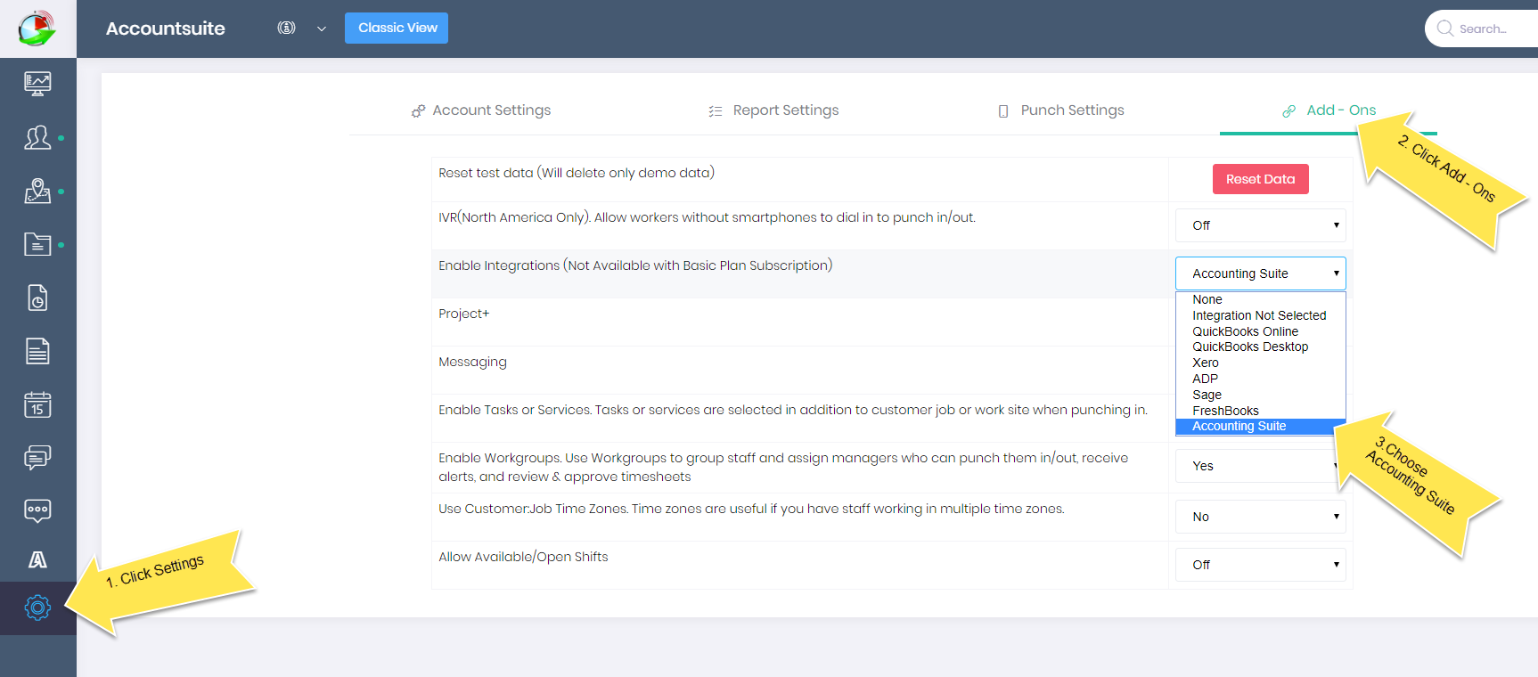Open the Allow Available/Open Shifts dropdown
The width and height of the screenshot is (1538, 677).
coord(1260,565)
